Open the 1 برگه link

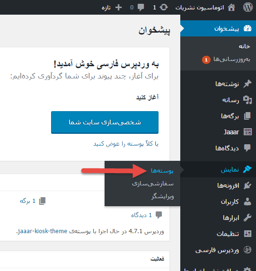click(x=27, y=201)
